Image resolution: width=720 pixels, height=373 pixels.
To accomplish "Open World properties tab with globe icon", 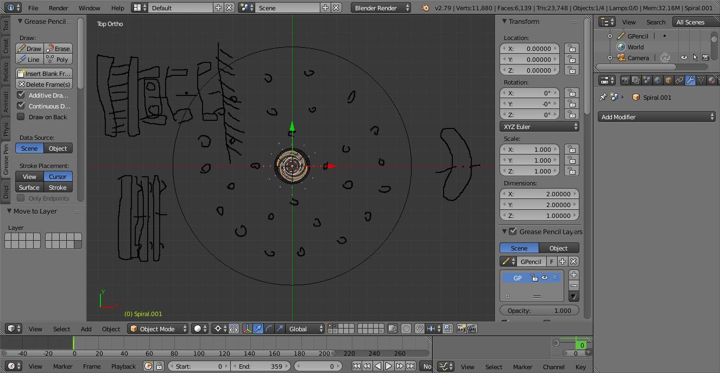I will [658, 80].
